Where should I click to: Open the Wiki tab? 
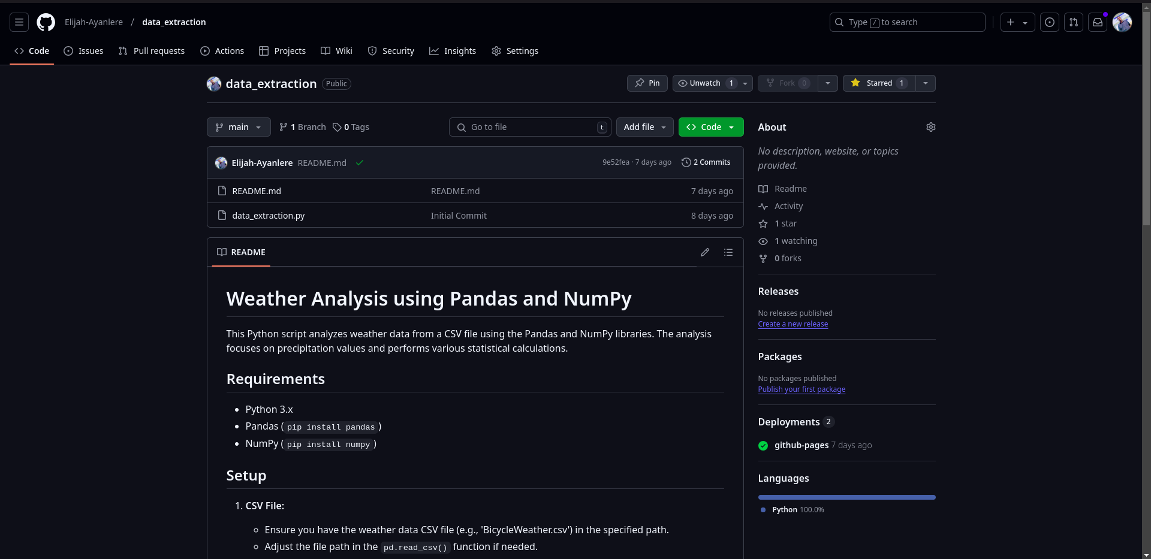pos(336,51)
